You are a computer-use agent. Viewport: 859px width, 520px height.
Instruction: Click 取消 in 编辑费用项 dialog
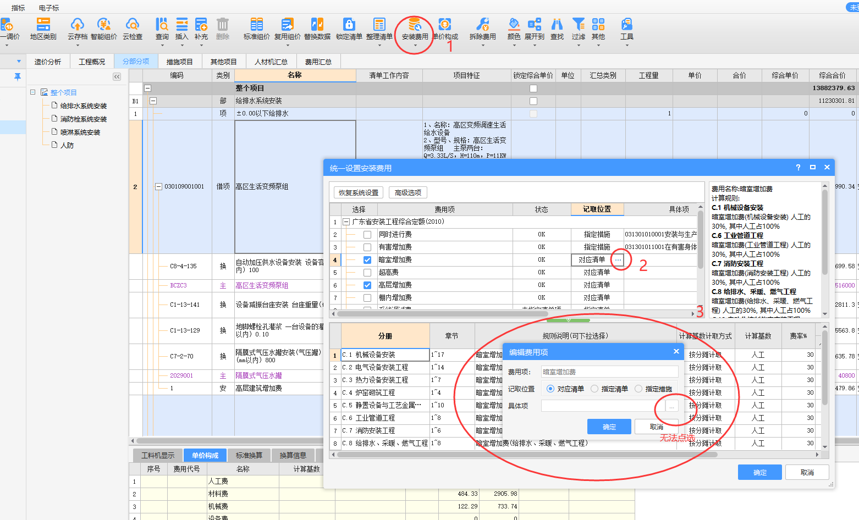coord(657,427)
